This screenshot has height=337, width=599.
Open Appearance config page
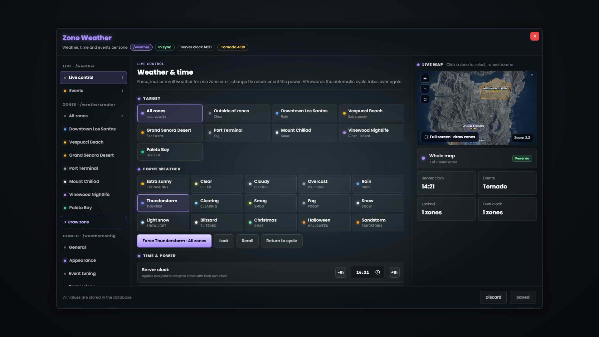click(x=93, y=261)
